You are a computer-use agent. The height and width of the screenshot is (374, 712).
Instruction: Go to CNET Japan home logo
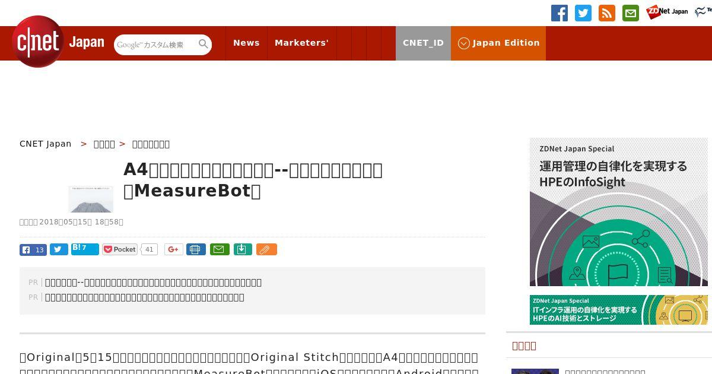(x=58, y=42)
